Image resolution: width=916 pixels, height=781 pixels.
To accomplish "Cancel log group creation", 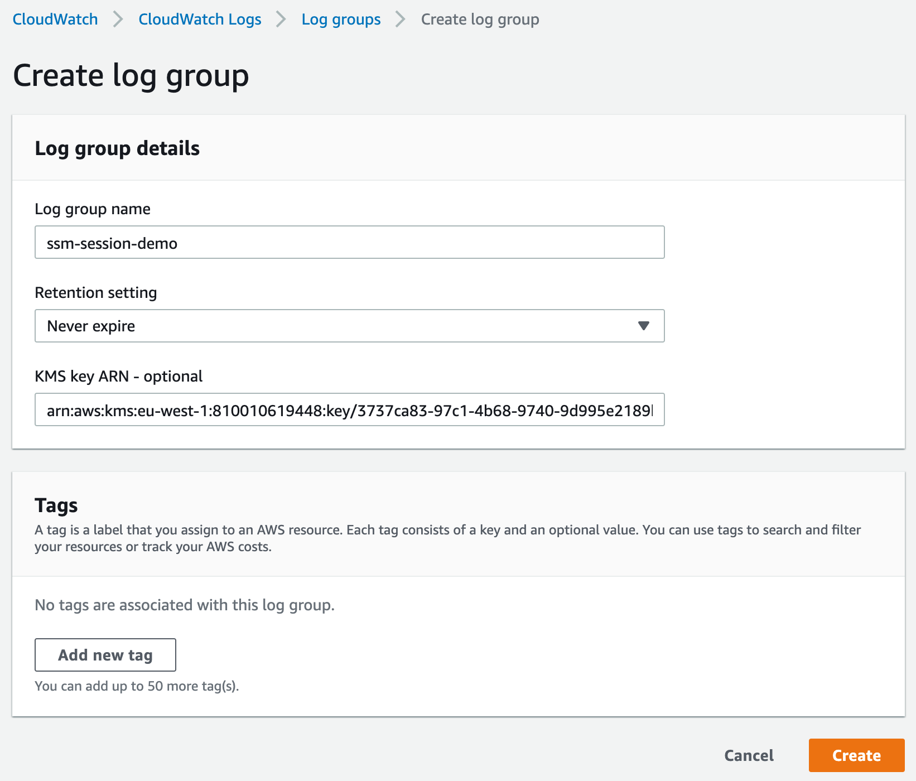I will (749, 755).
